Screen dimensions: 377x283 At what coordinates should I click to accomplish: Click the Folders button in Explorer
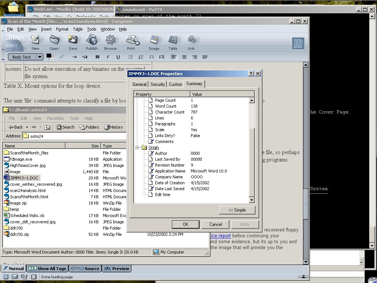tap(89, 127)
